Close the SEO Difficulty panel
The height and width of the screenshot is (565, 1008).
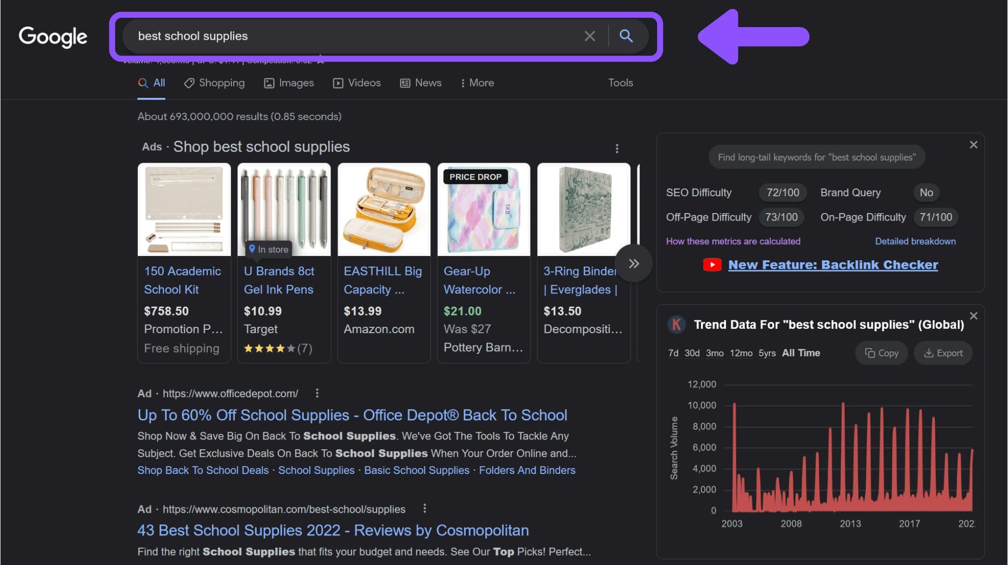point(973,145)
